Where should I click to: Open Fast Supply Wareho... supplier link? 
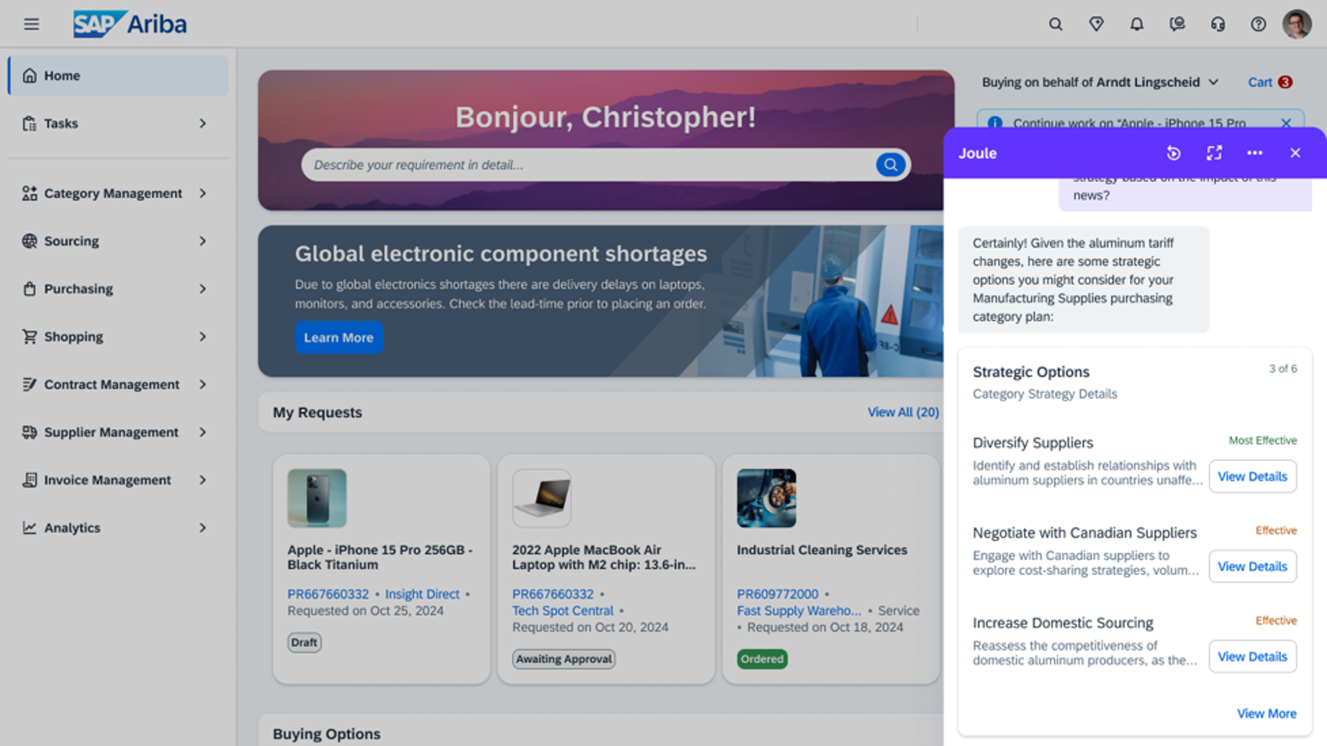click(x=799, y=611)
